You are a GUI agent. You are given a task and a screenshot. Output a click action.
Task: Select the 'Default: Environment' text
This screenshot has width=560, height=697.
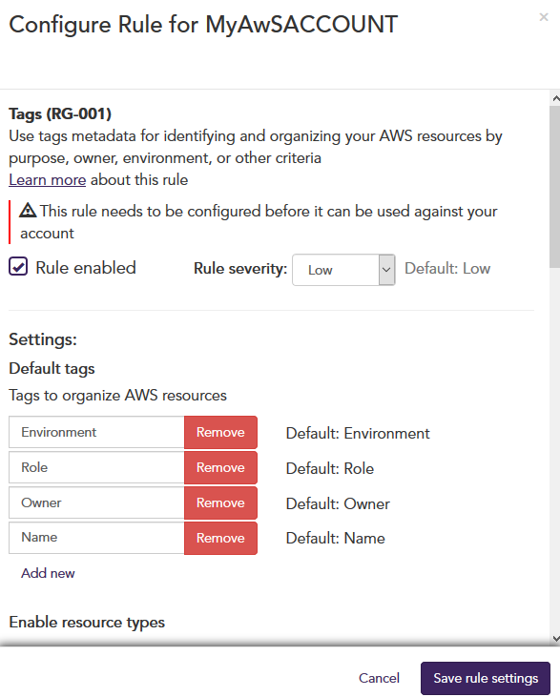point(358,434)
